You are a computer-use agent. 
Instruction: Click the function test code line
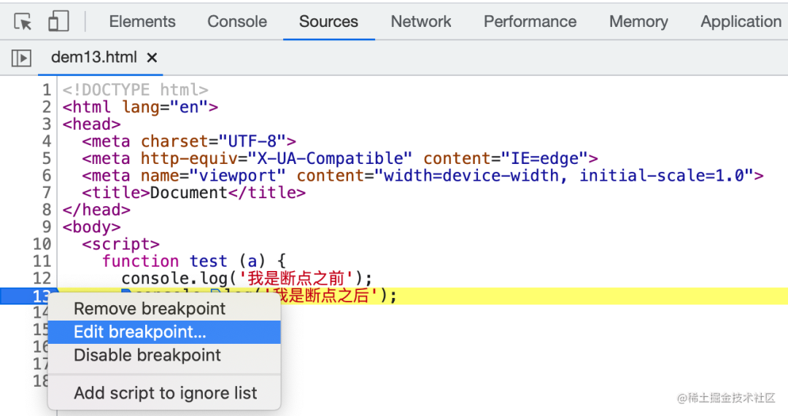tap(194, 261)
